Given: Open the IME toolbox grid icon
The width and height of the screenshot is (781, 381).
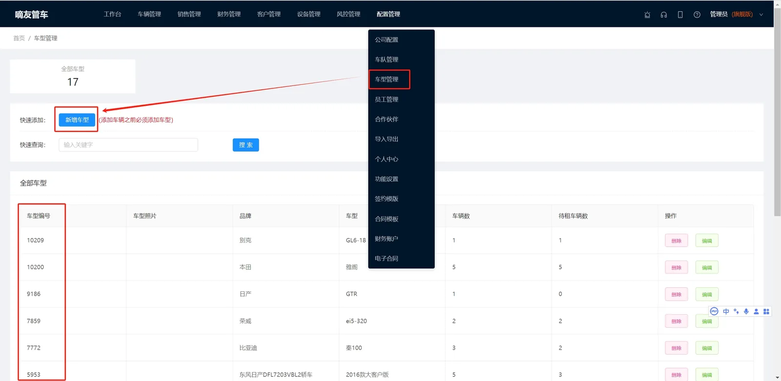Looking at the screenshot, I should (x=766, y=311).
